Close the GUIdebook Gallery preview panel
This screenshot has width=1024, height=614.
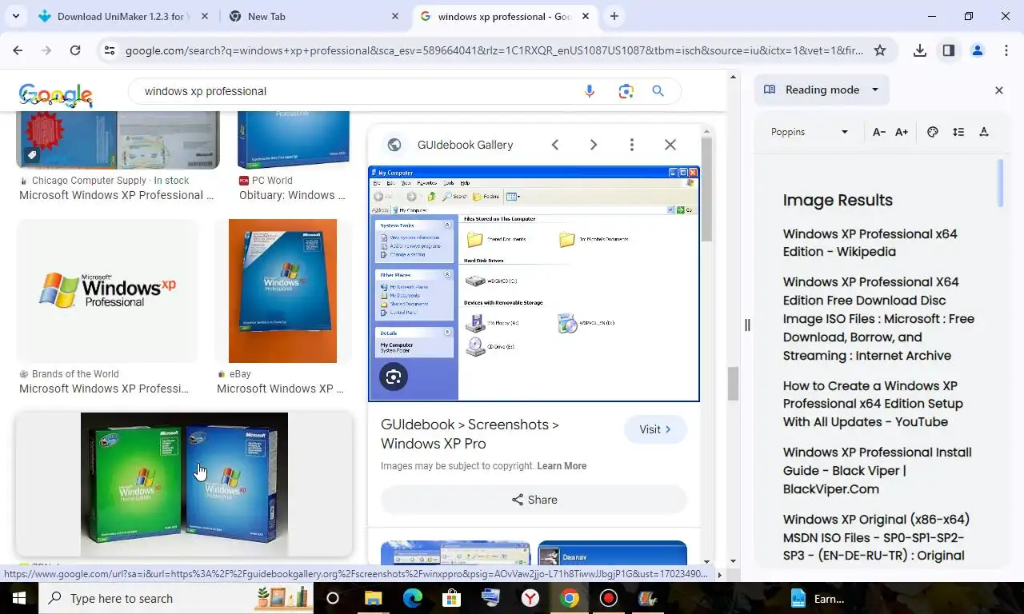pos(670,145)
